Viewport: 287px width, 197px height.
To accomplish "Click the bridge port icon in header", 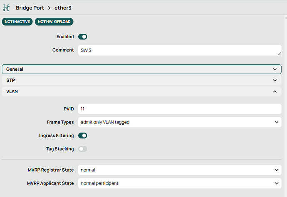I will pyautogui.click(x=6, y=8).
